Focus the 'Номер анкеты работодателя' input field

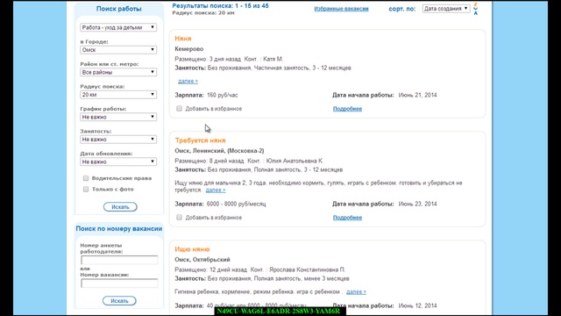tap(119, 260)
